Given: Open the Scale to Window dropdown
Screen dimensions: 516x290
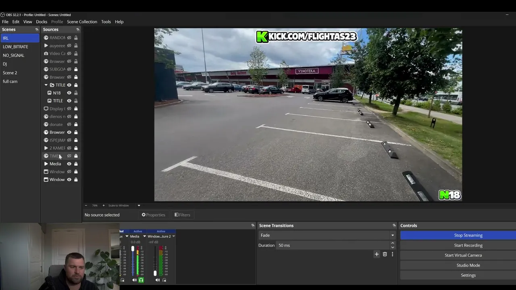Looking at the screenshot, I should [x=139, y=205].
